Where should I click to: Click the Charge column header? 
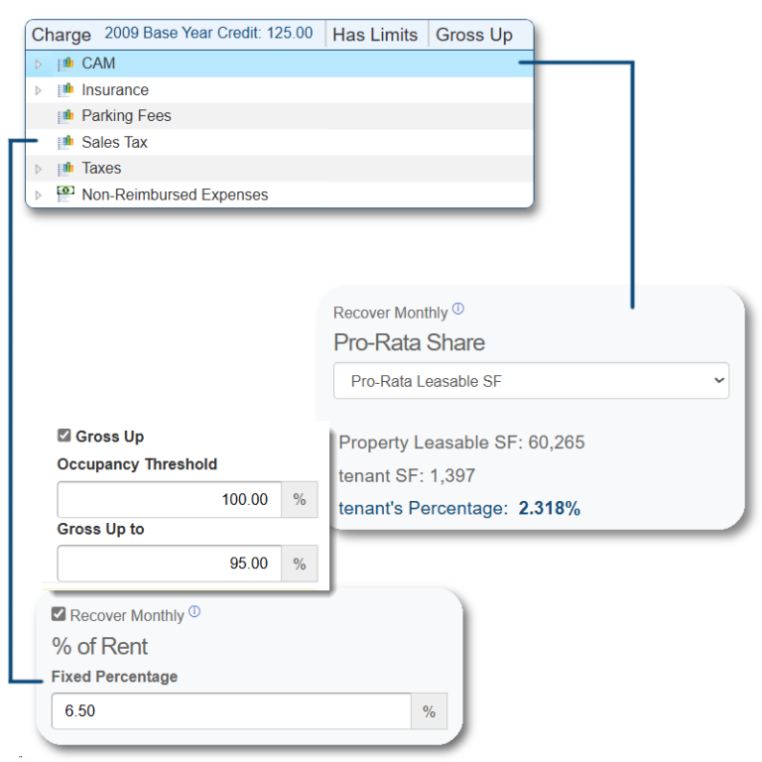click(x=62, y=35)
